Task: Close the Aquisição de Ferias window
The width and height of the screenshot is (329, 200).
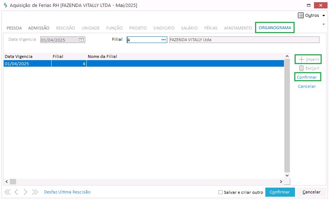Action: tap(321, 5)
